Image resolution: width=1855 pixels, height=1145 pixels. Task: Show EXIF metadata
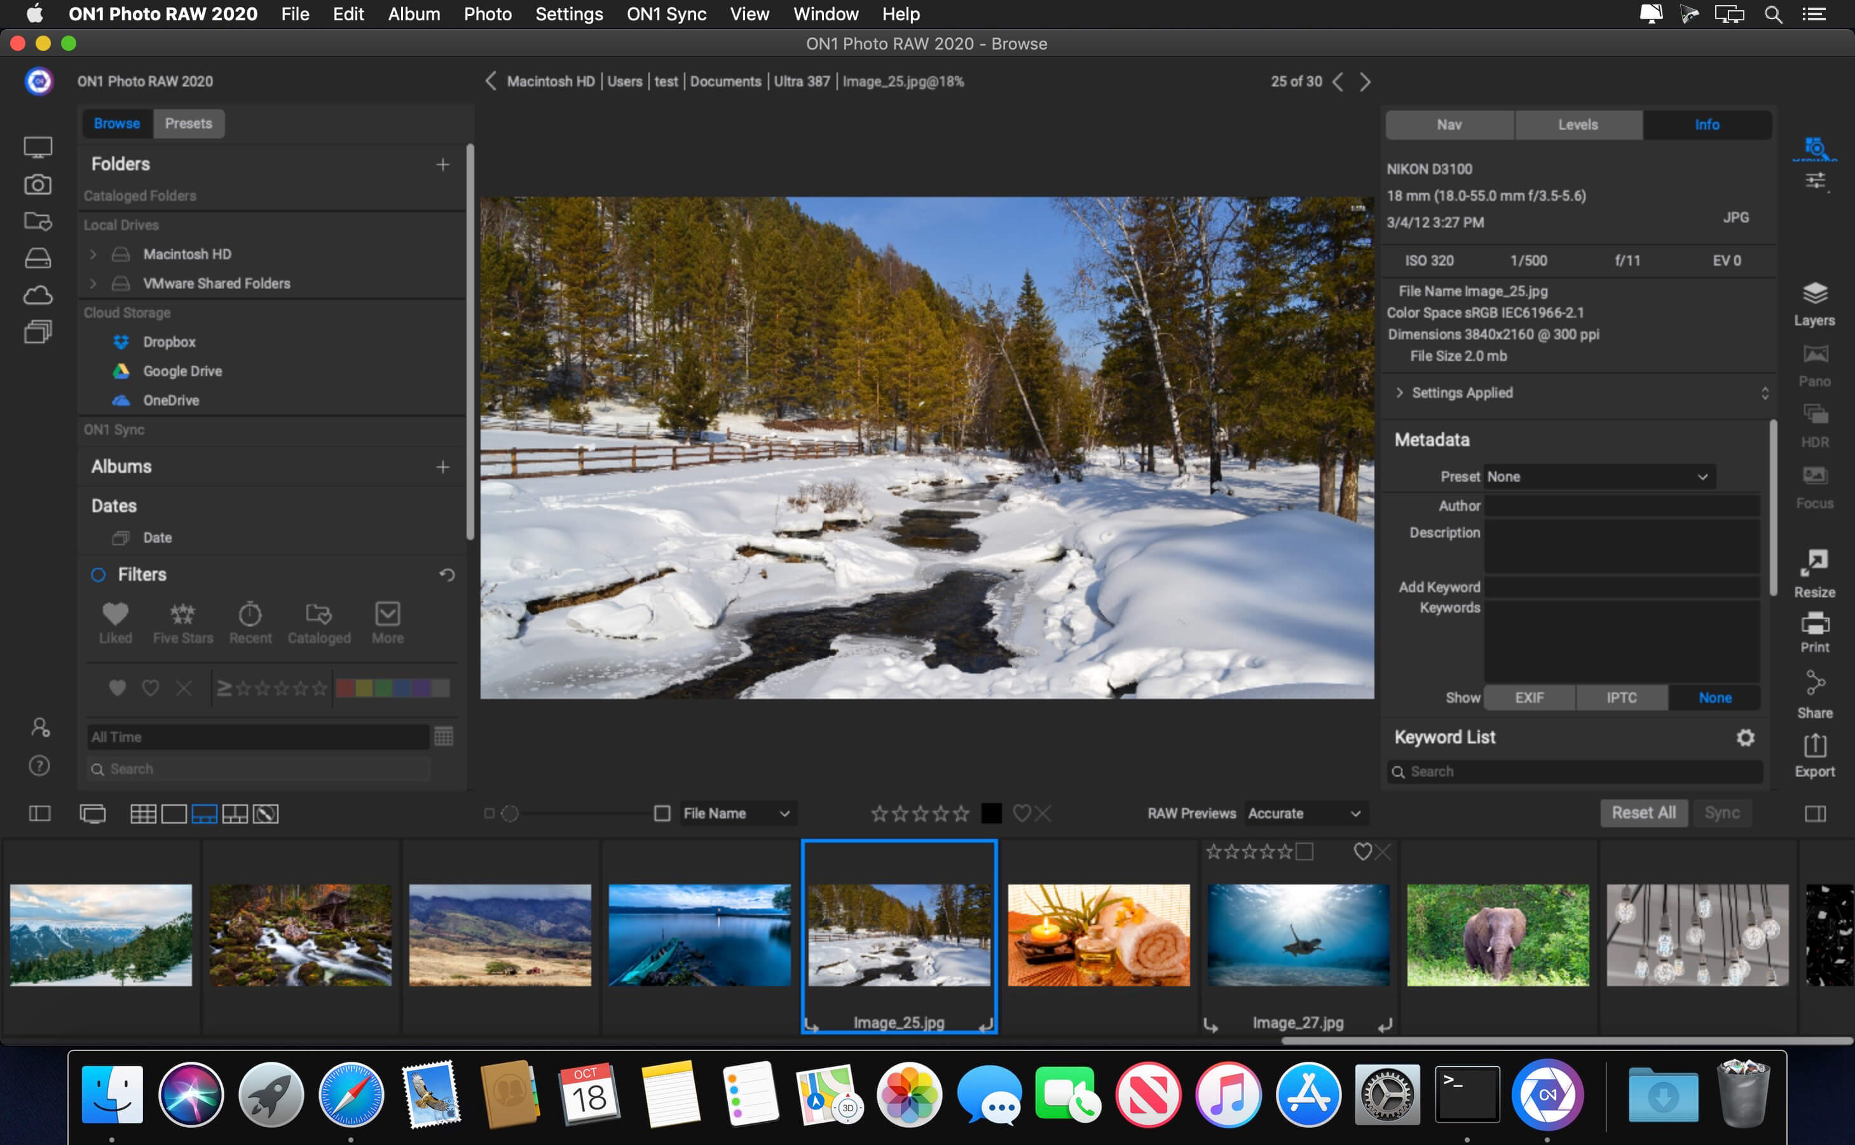pyautogui.click(x=1528, y=698)
